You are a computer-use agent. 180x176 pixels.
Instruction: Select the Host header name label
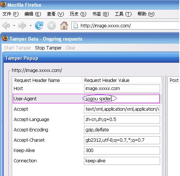pyautogui.click(x=18, y=89)
